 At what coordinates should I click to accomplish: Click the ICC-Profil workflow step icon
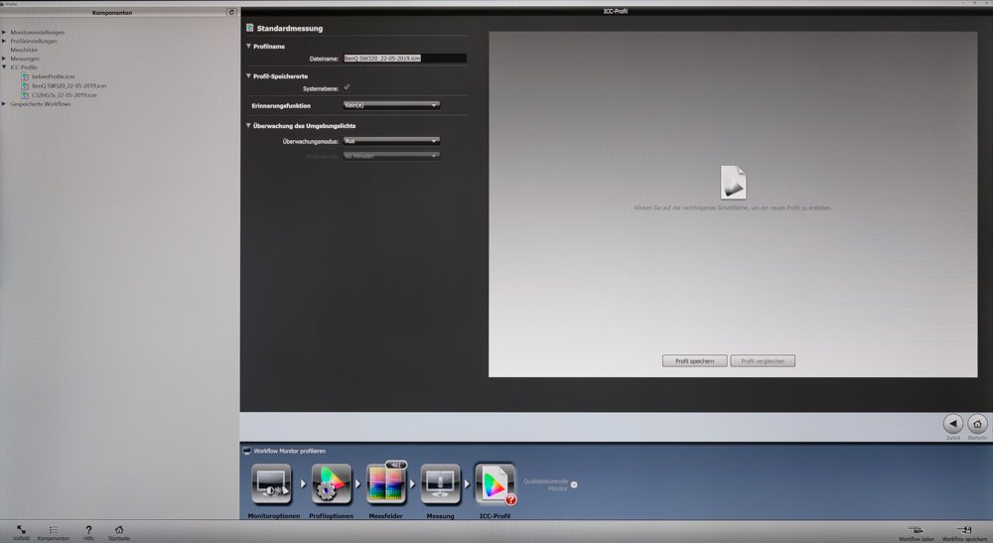tap(495, 487)
